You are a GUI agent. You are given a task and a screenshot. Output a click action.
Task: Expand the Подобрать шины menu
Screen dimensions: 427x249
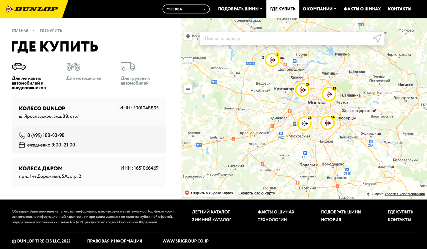[x=240, y=9]
